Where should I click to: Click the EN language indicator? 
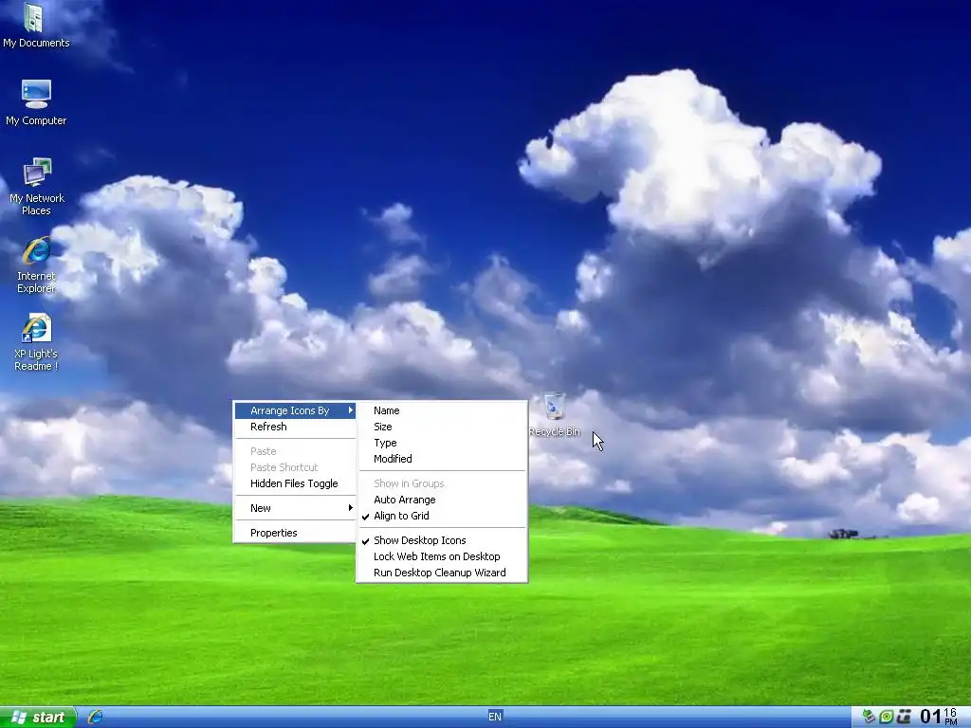(x=495, y=717)
